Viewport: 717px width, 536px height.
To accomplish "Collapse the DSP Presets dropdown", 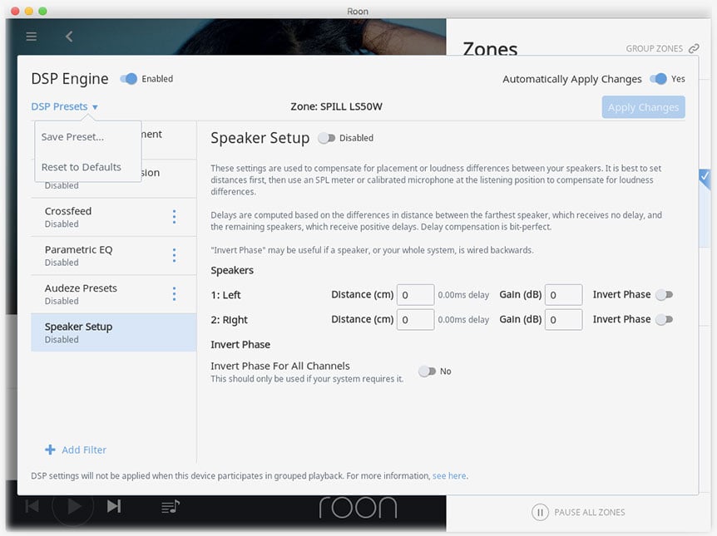I will (65, 106).
